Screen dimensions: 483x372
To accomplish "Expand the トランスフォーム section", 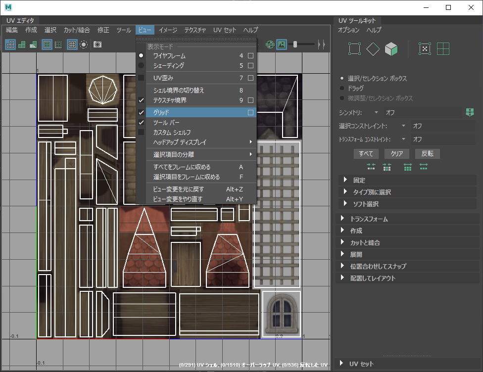I will point(342,218).
